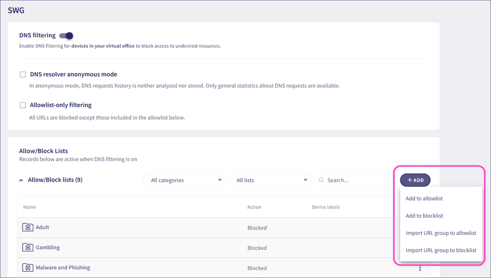Image resolution: width=491 pixels, height=278 pixels.
Task: Choose Add to blocklist
Action: click(424, 216)
